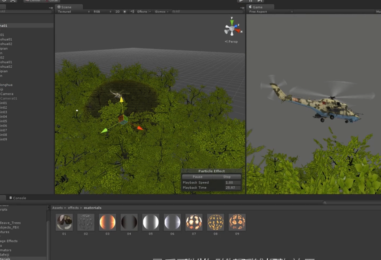Select the yellow Y-axis move arrow

tap(122, 99)
